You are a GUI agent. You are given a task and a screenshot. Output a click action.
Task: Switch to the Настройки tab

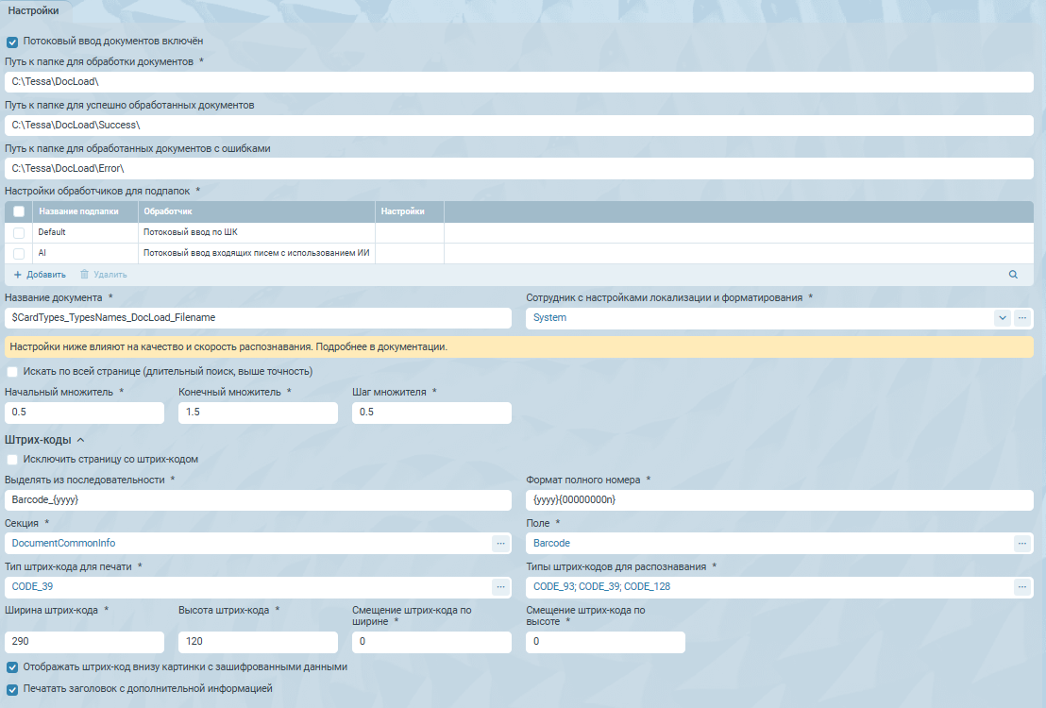tap(33, 10)
